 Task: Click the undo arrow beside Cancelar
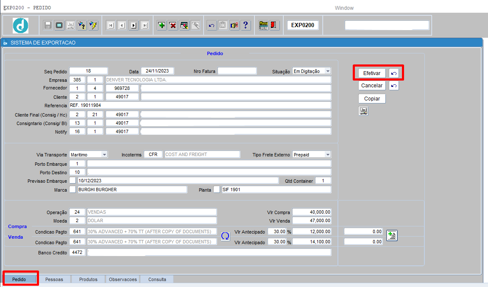tap(394, 86)
